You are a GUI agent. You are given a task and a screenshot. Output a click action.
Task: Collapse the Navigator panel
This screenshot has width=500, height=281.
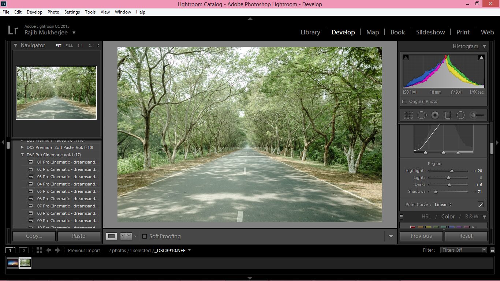click(x=16, y=45)
